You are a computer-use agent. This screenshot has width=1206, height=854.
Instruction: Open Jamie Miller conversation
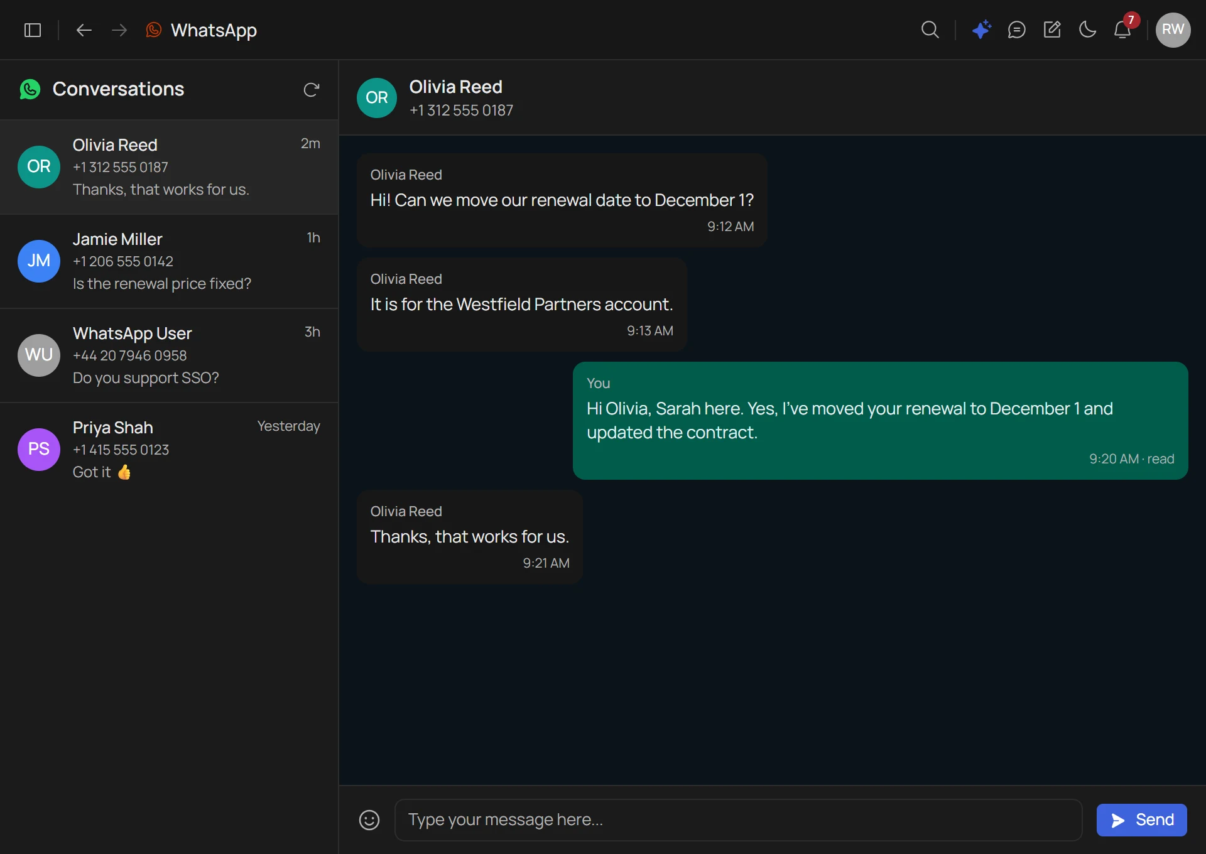click(169, 261)
